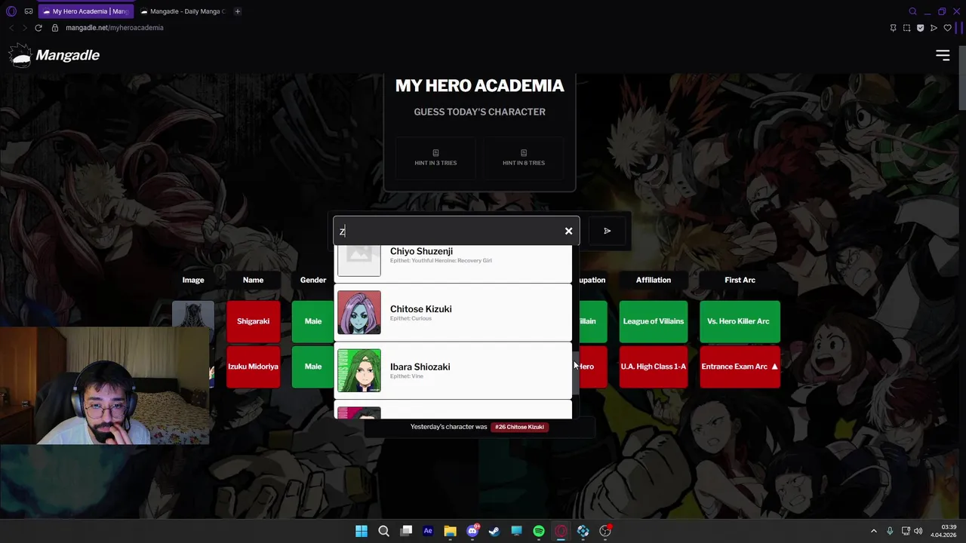This screenshot has height=543, width=966.
Task: Click the 'Hint in 3 tries' icon
Action: tap(435, 153)
